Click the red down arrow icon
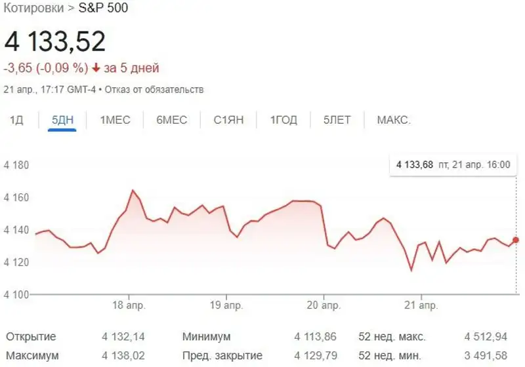 [96, 68]
